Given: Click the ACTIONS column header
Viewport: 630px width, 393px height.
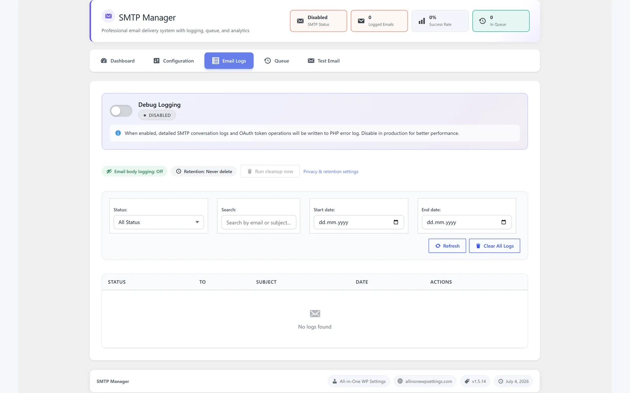Looking at the screenshot, I should 441,282.
